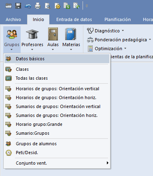Image resolution: width=153 pixels, height=176 pixels.
Task: Expand the Optimización dropdown arrow
Action: (125, 48)
